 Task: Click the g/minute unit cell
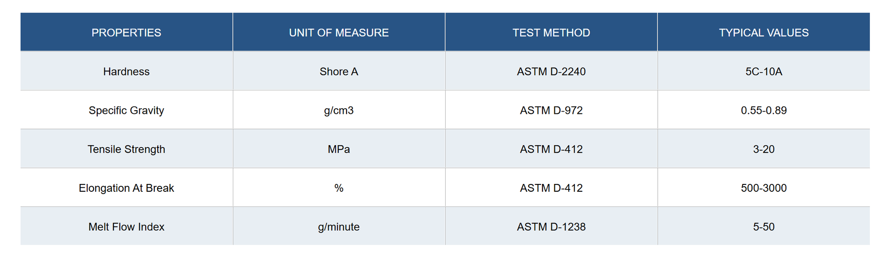click(339, 226)
